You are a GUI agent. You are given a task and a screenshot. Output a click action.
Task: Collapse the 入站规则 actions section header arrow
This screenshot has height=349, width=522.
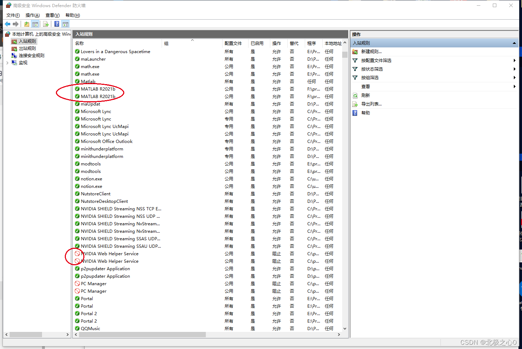click(x=514, y=43)
